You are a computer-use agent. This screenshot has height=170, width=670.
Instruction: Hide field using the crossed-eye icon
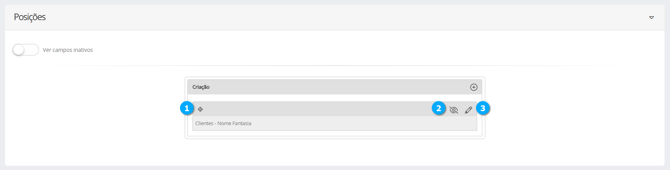[454, 110]
